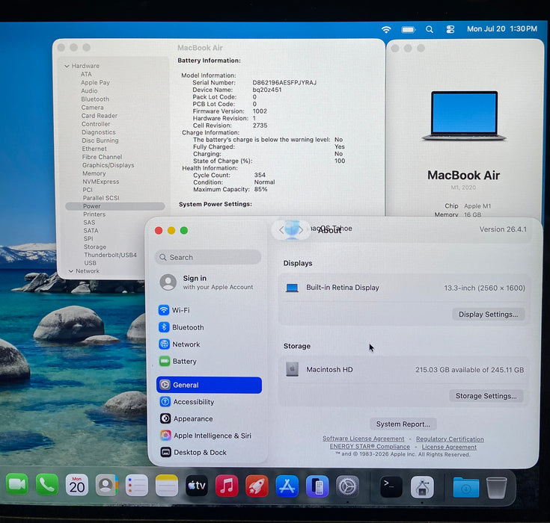Launch the Apple TV app

[x=196, y=486]
